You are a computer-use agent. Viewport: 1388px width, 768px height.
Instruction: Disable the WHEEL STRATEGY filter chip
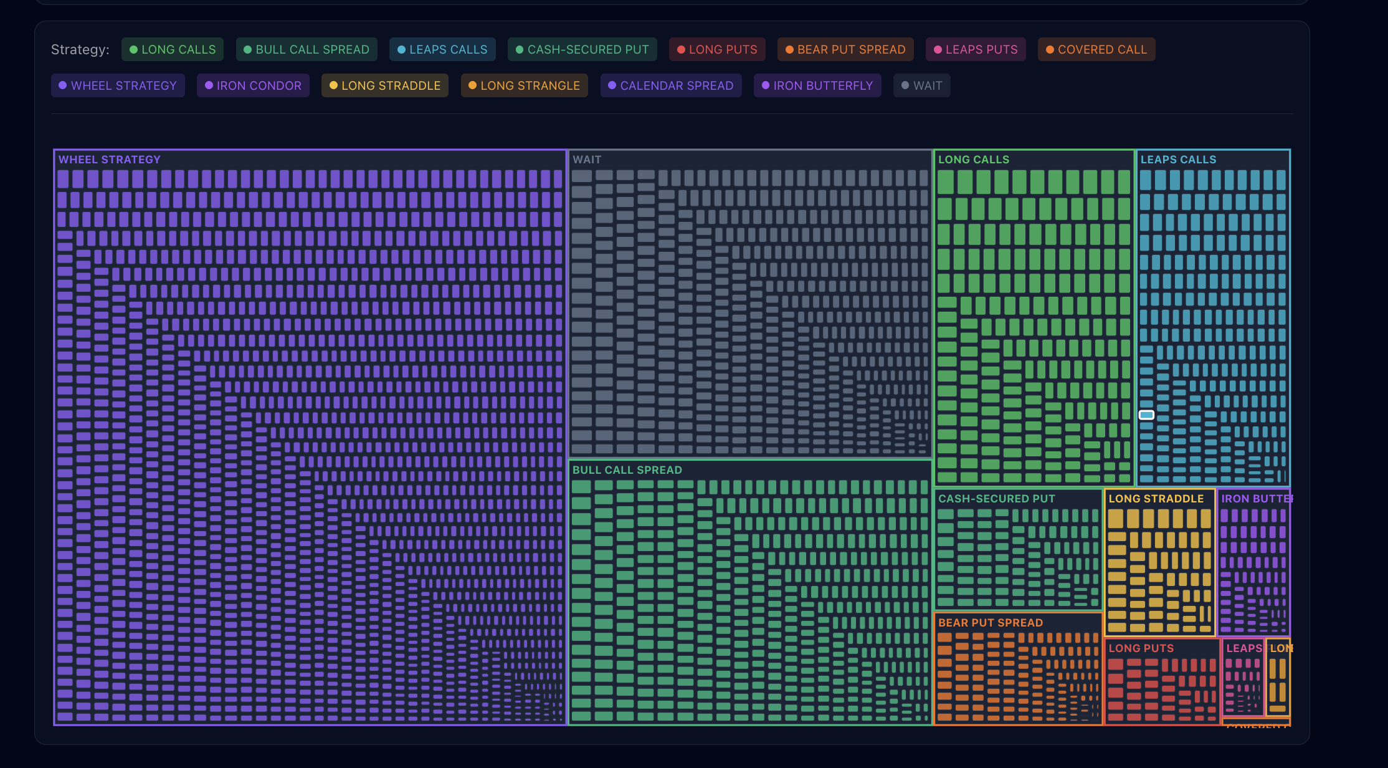coord(118,85)
